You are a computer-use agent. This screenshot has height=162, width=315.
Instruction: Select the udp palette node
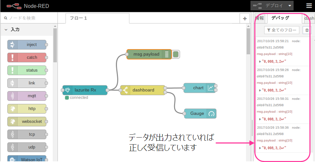[x=27, y=147]
